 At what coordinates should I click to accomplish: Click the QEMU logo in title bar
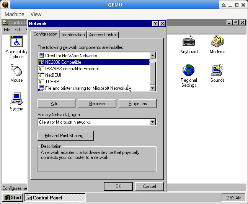pos(5,5)
